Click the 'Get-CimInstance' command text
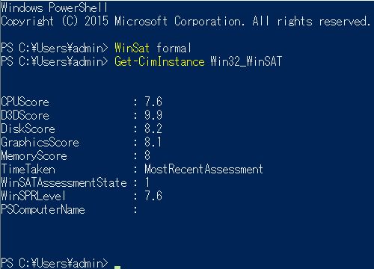 pos(159,61)
